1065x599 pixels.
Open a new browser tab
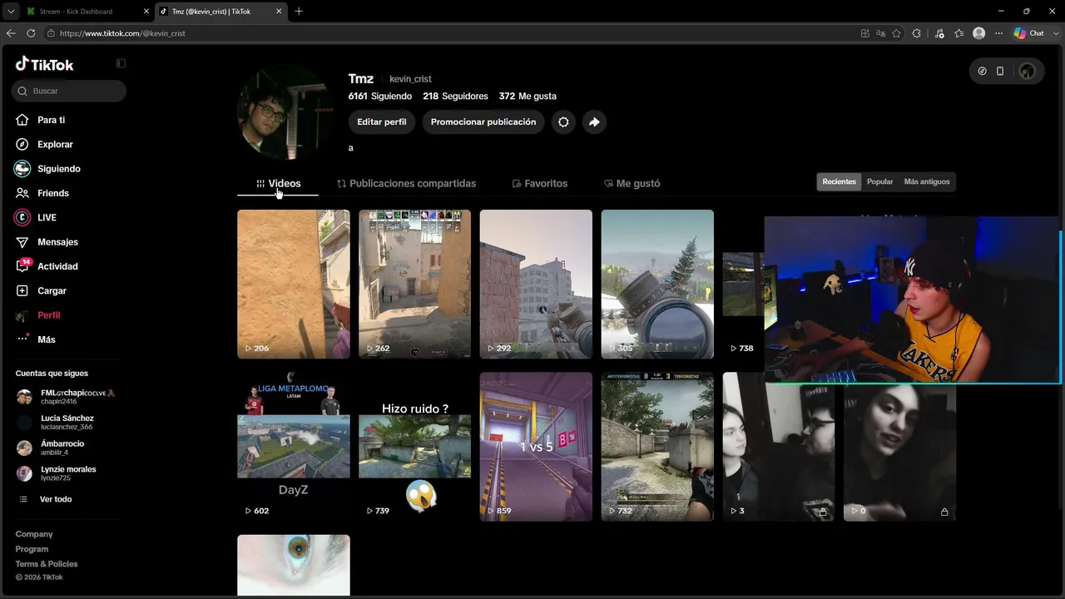pos(299,12)
